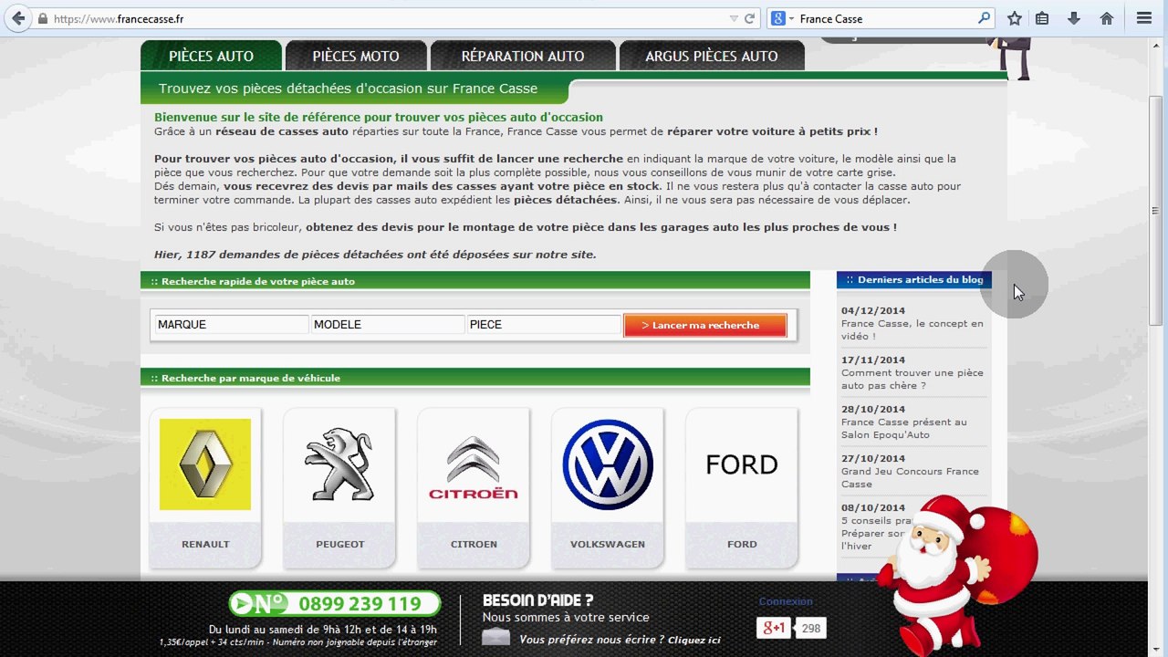Click the Cliquez ici contact link

693,640
